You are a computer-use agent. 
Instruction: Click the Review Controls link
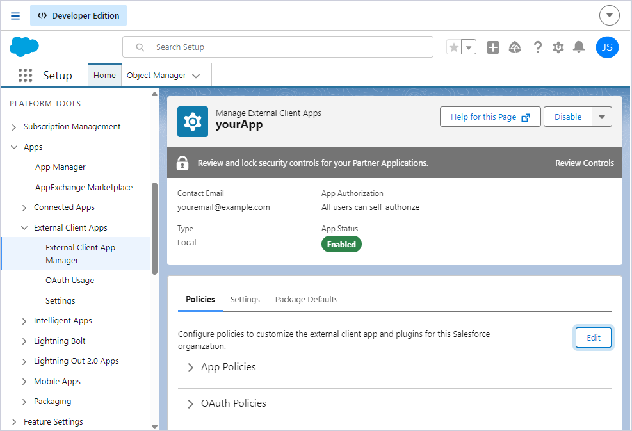[585, 163]
